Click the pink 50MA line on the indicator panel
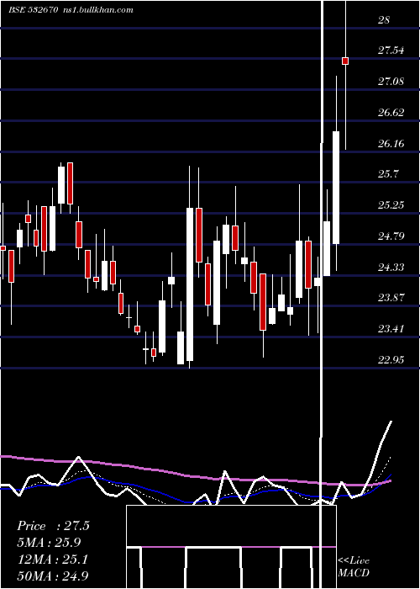Viewport: 420px width, 589px height. tap(195, 476)
